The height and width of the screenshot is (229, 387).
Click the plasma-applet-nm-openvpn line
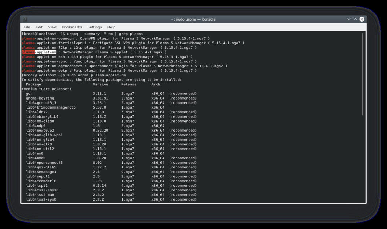(115, 38)
